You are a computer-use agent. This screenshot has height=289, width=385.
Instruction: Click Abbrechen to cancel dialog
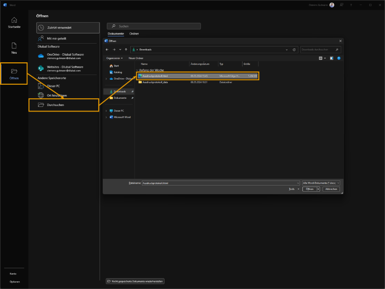pos(331,189)
